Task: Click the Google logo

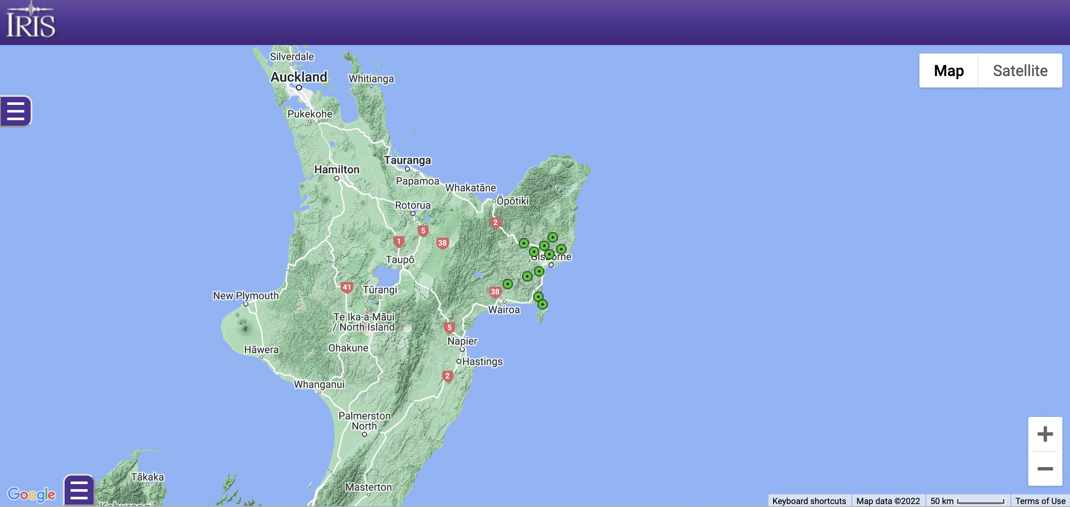Action: point(31,494)
